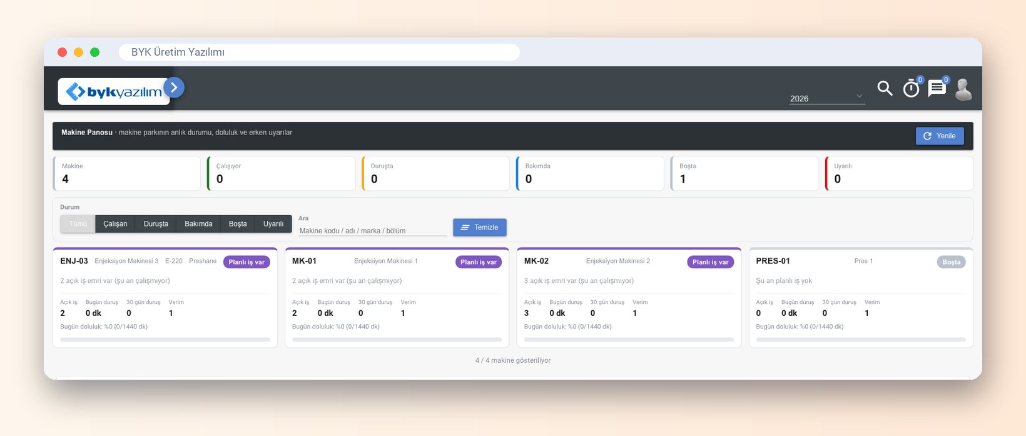Image resolution: width=1026 pixels, height=436 pixels.
Task: Filter machines by Uyarılı
Action: point(273,223)
